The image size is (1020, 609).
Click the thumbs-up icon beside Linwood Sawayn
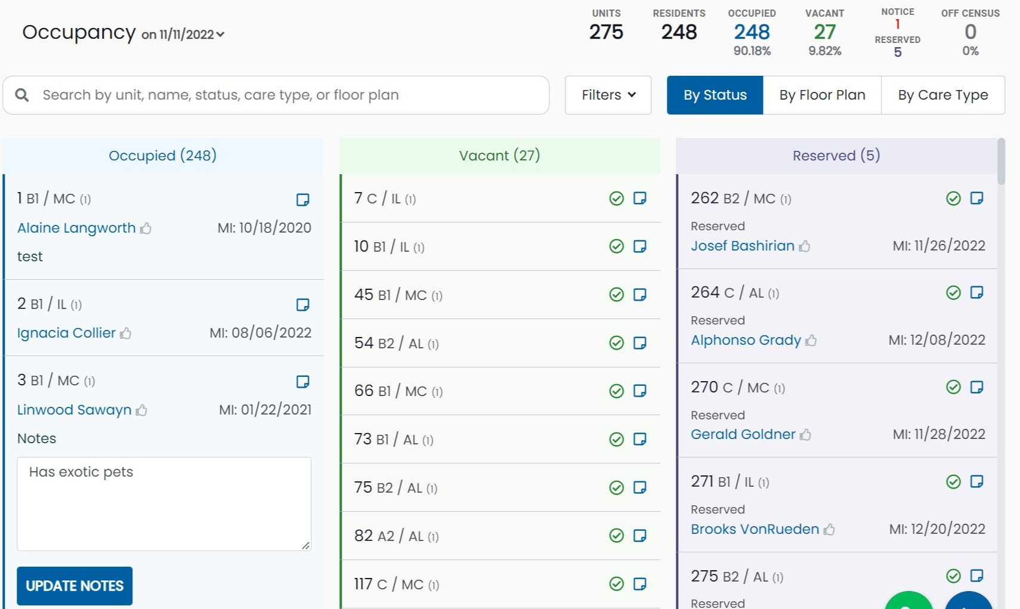[141, 410]
